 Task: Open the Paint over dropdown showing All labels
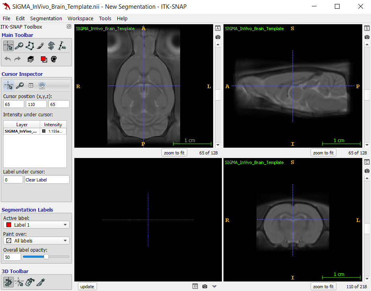pyautogui.click(x=36, y=240)
